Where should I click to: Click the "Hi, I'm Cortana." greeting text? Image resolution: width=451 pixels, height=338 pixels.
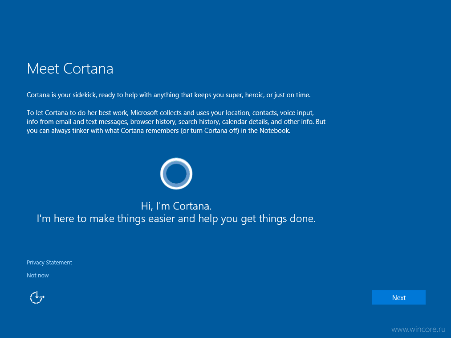(x=176, y=206)
